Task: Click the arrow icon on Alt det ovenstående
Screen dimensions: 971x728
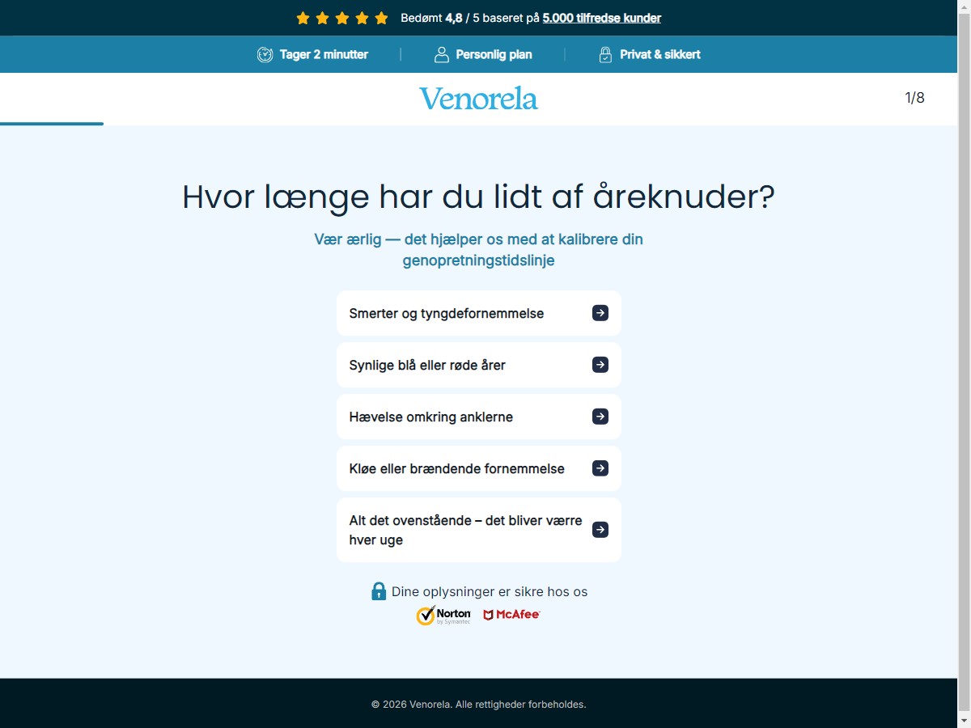Action: click(x=600, y=530)
